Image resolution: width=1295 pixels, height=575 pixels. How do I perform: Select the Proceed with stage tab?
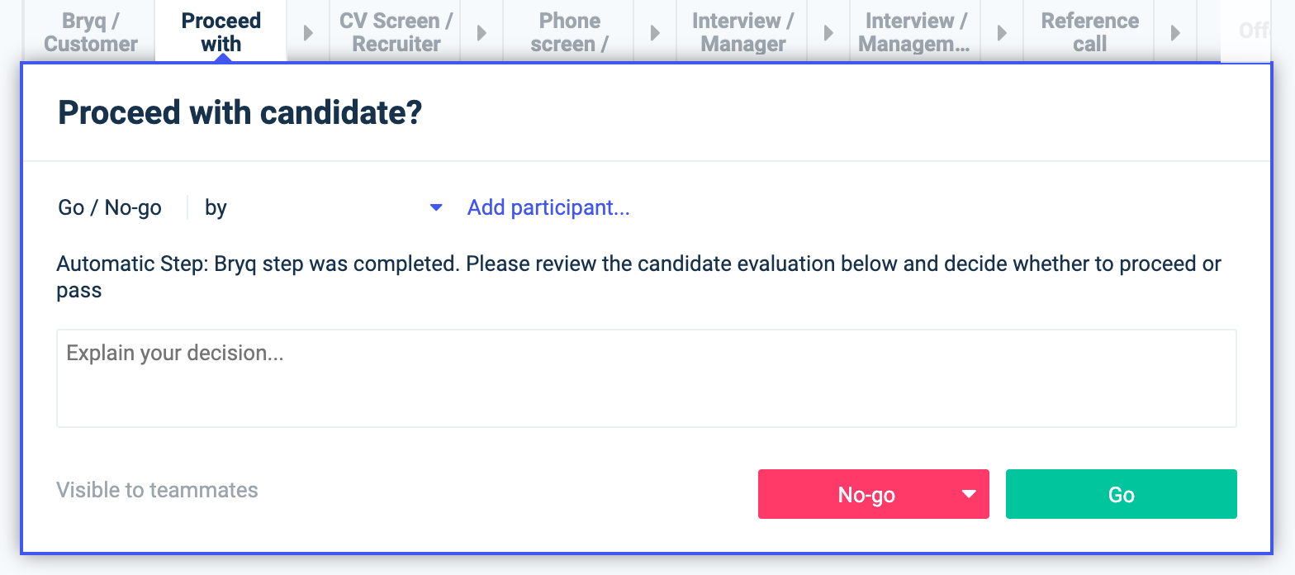coord(221,32)
